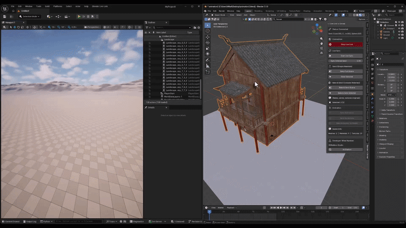This screenshot has width=406, height=228.
Task: Open Unreal Tools menu
Action: pos(39,6)
